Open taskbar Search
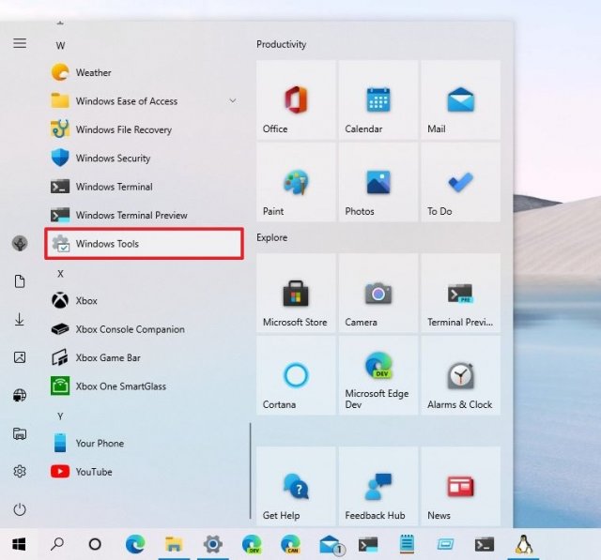The image size is (601, 560). 57,544
